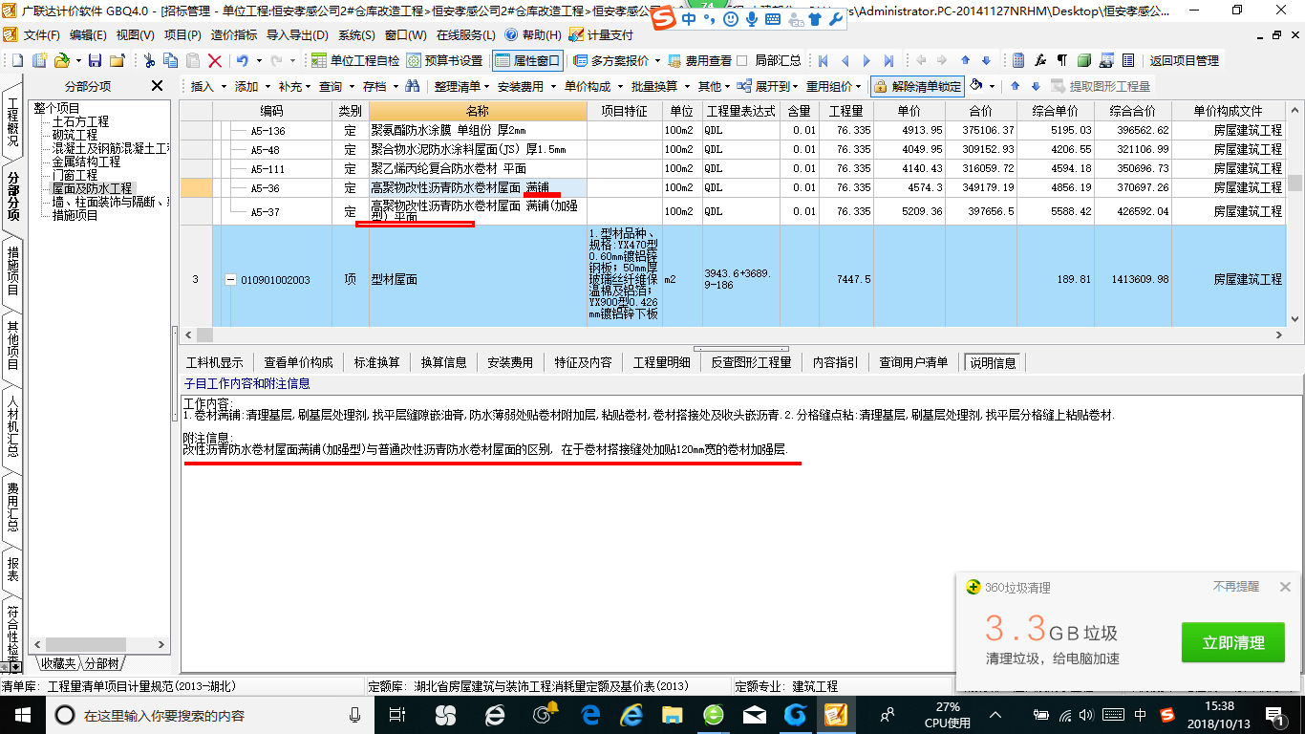Click the red X delete icon
Viewport: 1305px width, 734px height.
(x=215, y=60)
